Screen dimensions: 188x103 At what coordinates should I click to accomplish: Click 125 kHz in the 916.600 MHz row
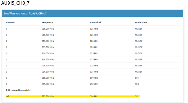94,72
